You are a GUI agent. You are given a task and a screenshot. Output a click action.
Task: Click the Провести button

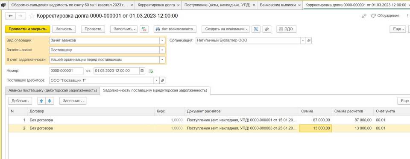tap(93, 29)
